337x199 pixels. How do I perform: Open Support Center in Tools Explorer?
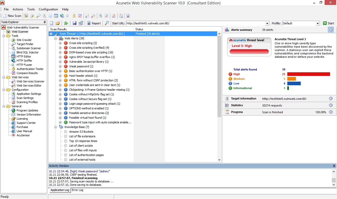26,123
